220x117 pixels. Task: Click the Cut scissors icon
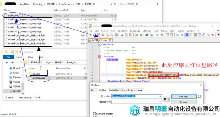pyautogui.click(x=122, y=35)
